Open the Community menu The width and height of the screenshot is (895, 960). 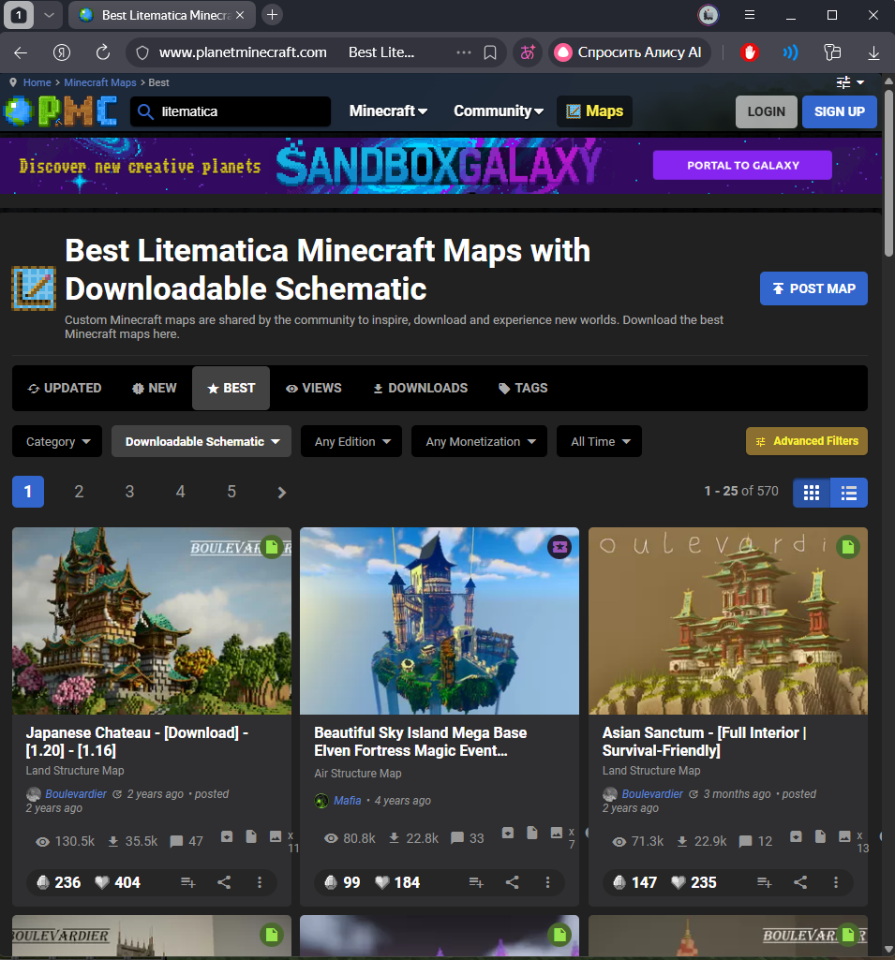[x=499, y=111]
